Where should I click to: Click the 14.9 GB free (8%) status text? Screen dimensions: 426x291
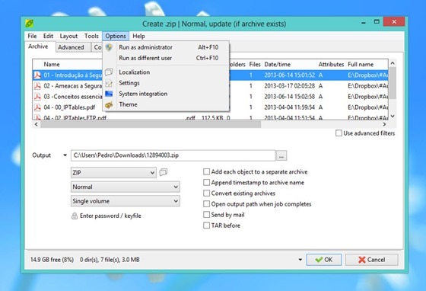(x=52, y=260)
